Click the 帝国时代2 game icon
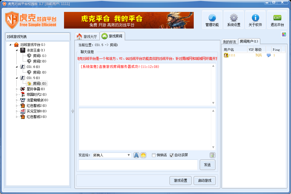The width and height of the screenshot is (291, 194). pyautogui.click(x=23, y=95)
